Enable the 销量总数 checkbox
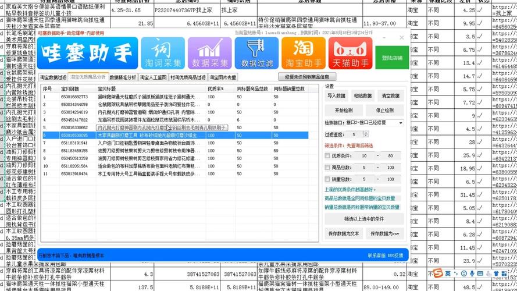517x291 pixels. [327, 179]
